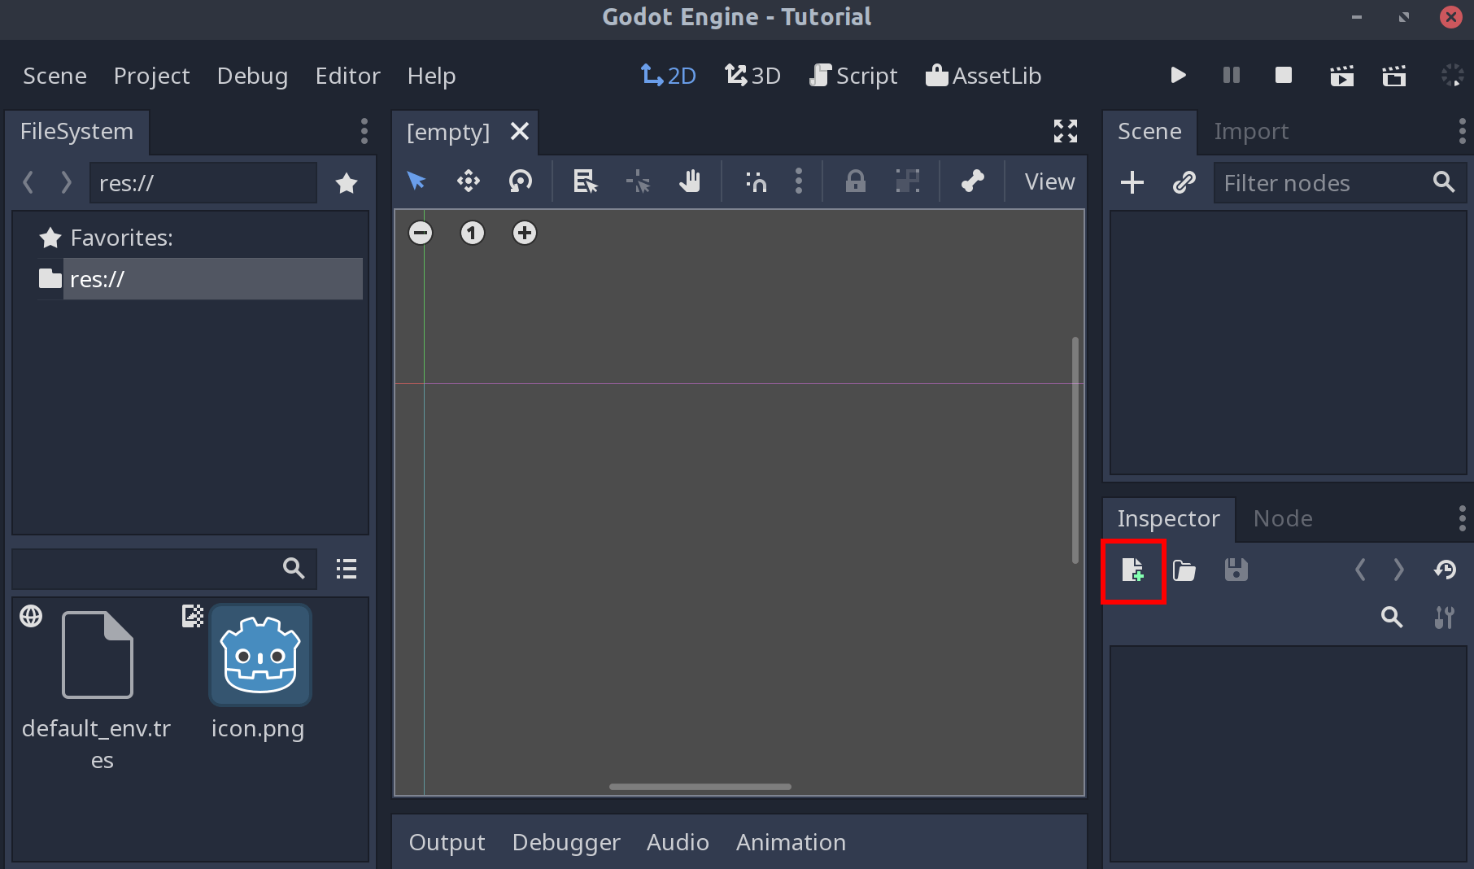Reset canvas zoom to 100 percent
Screen dimensions: 1474x869
472,233
